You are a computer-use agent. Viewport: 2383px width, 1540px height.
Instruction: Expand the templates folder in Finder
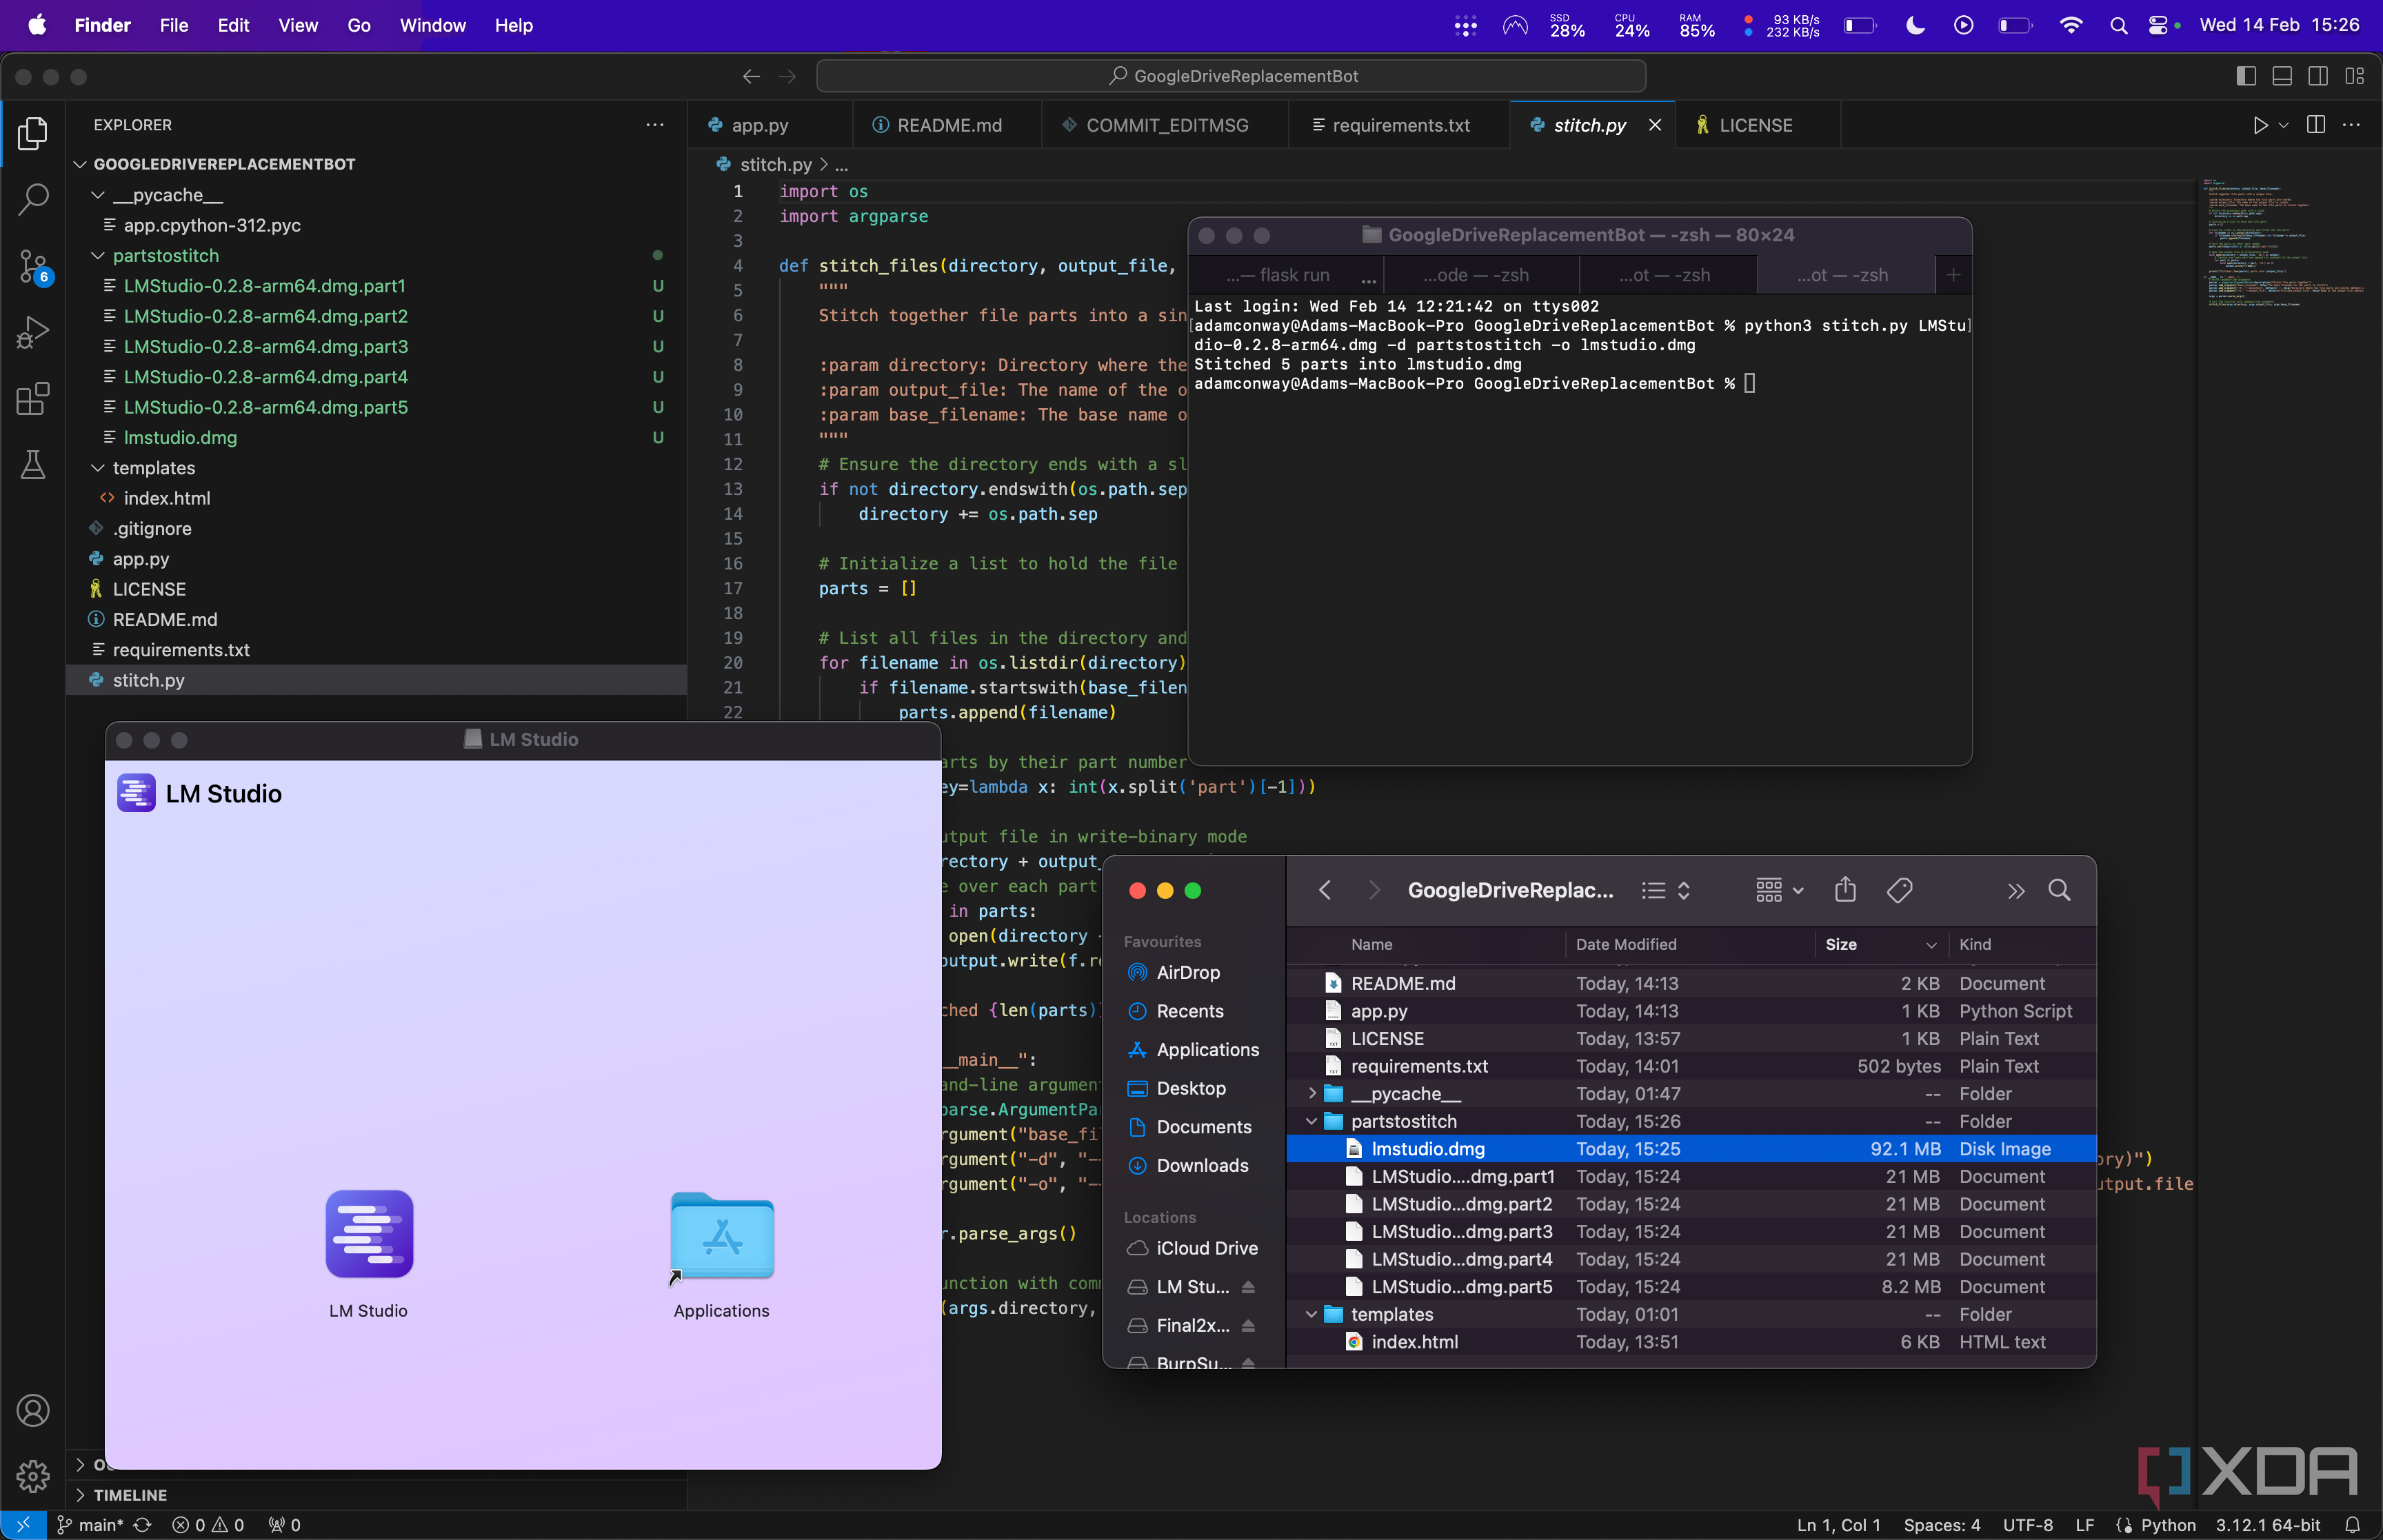tap(1311, 1314)
